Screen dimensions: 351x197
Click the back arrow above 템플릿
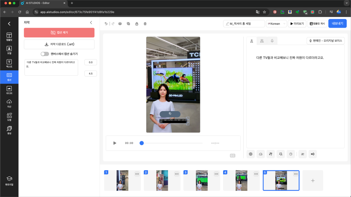(x=9, y=24)
